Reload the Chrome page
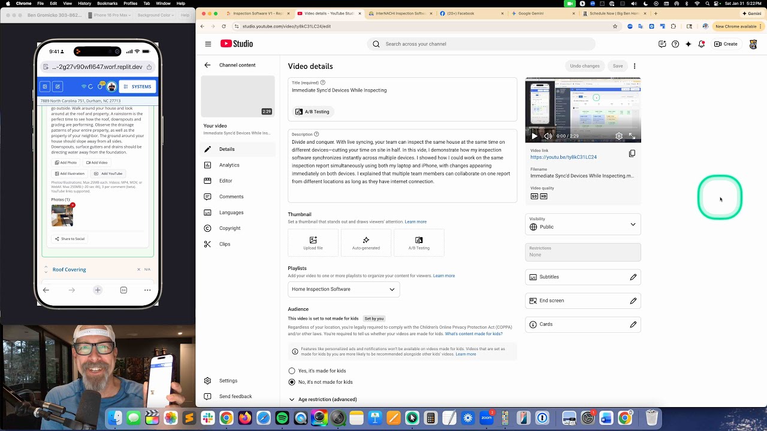 tap(224, 26)
